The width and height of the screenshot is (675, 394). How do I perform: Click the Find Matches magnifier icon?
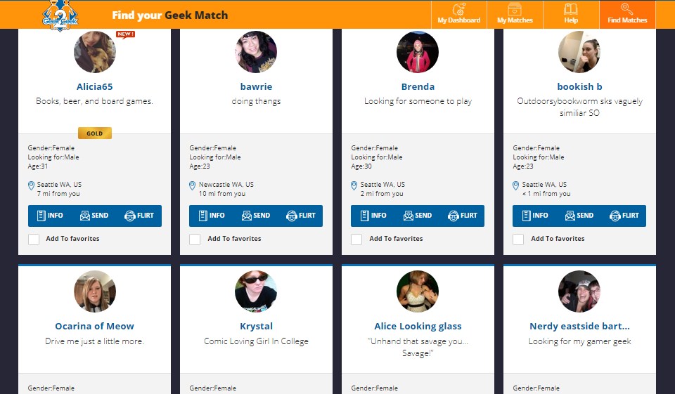627,10
